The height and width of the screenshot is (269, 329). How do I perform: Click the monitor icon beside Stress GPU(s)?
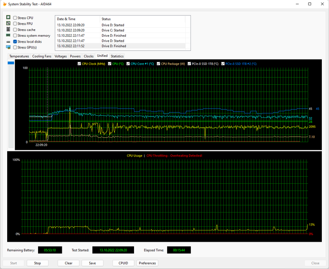8,47
